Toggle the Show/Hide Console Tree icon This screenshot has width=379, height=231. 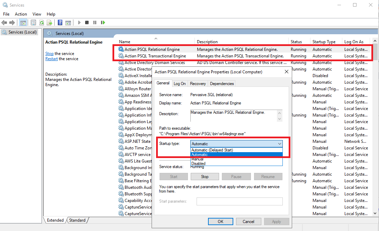click(x=23, y=23)
